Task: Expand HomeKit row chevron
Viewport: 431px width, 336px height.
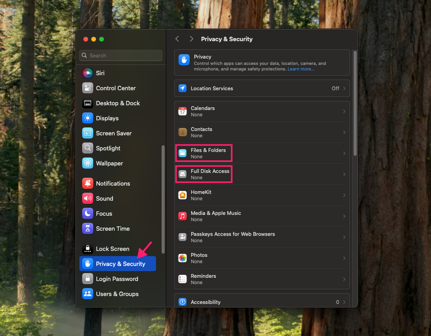Action: pyautogui.click(x=344, y=195)
